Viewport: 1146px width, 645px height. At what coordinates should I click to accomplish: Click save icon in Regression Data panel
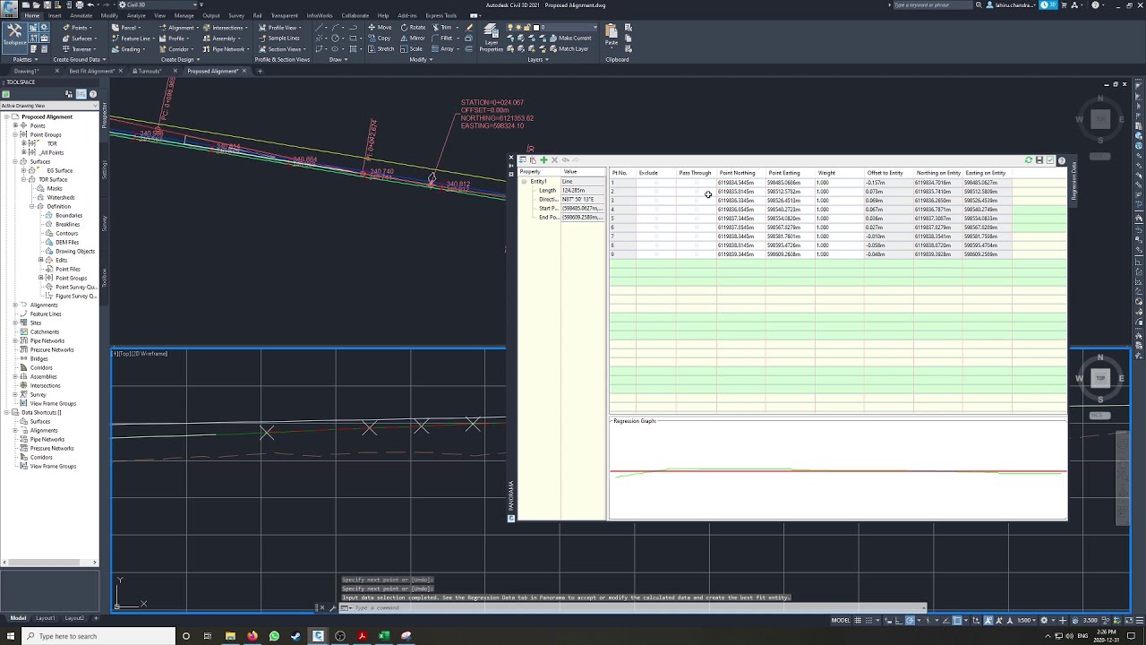1039,160
